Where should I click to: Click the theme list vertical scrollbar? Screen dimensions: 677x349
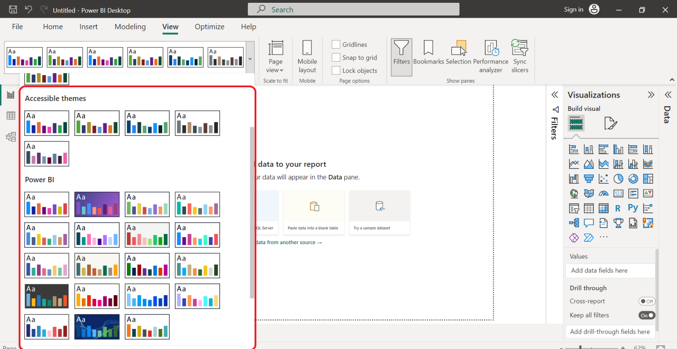click(252, 212)
